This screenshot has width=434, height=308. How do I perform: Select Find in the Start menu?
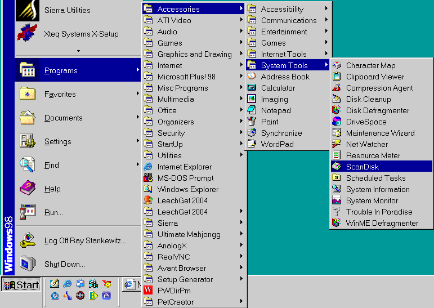click(x=78, y=165)
